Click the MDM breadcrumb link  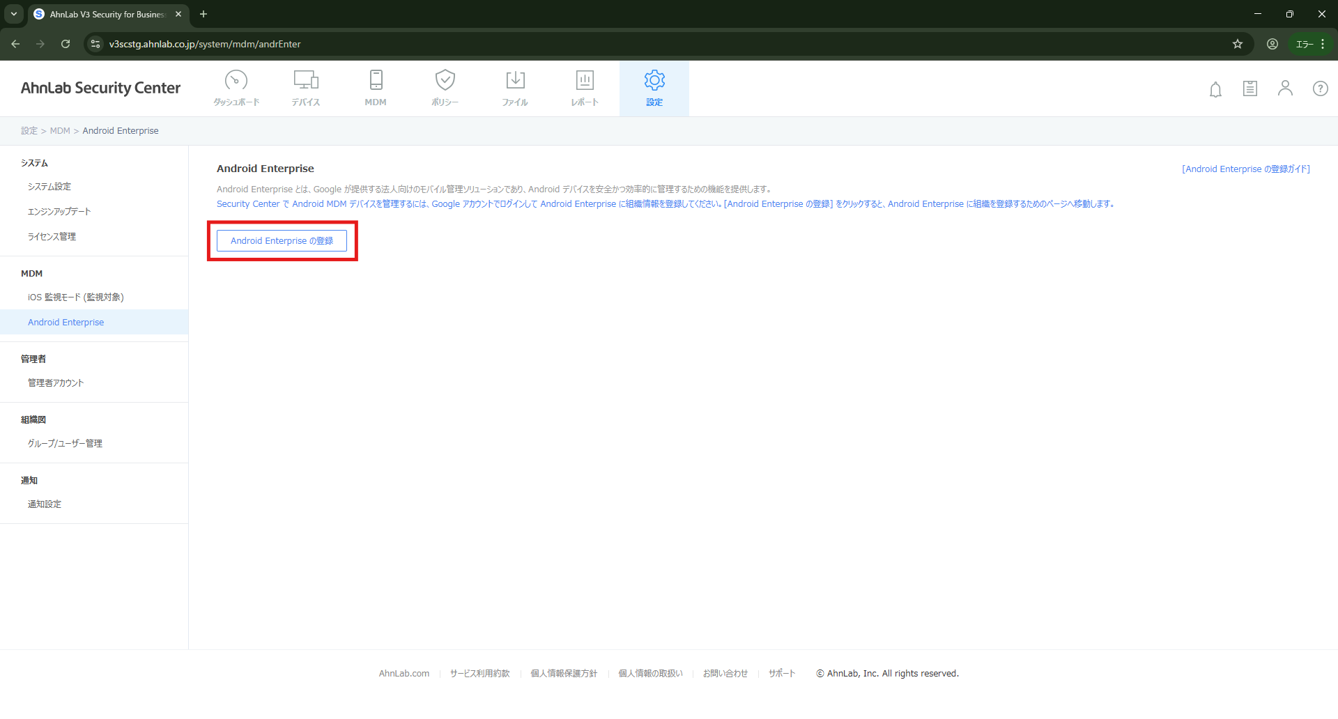click(60, 131)
